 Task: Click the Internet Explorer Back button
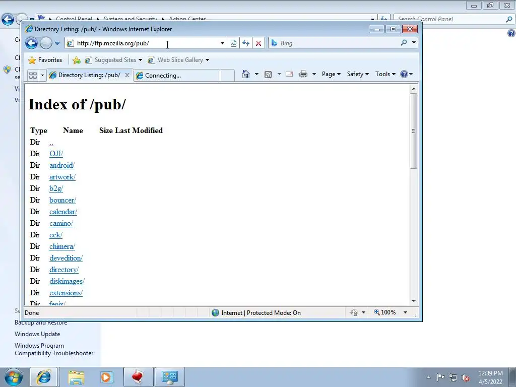point(32,43)
